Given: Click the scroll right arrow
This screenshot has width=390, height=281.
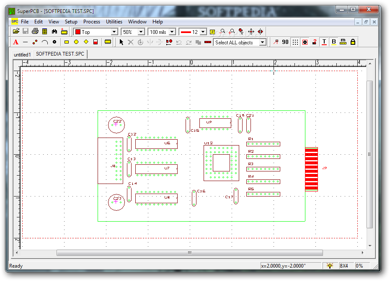Looking at the screenshot, I should coord(362,253).
